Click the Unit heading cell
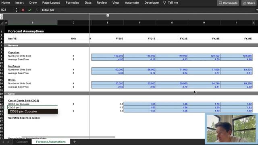258x145 pixels. 73,39
